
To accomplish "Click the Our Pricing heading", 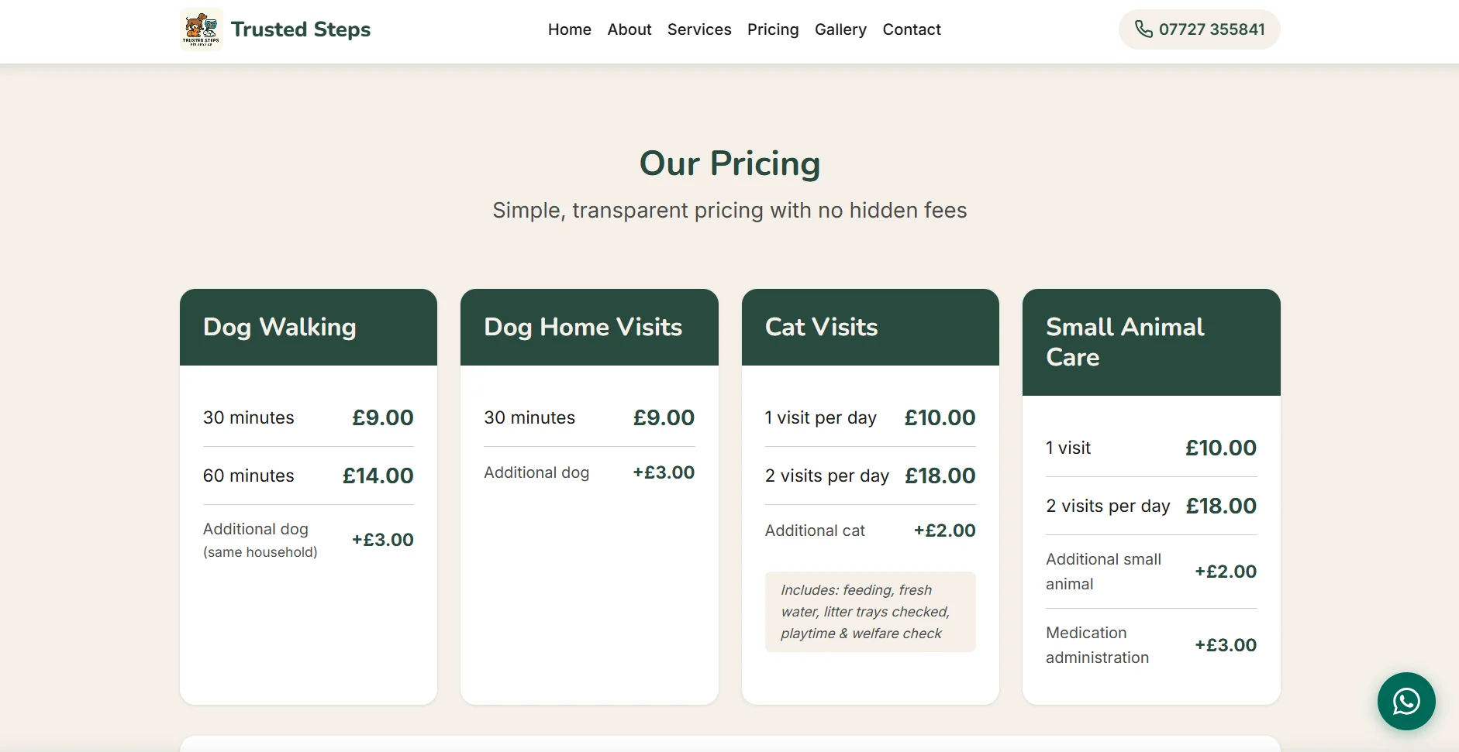I will 729,163.
